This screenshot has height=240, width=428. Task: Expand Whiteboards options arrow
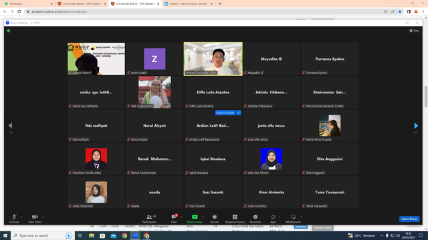click(302, 217)
